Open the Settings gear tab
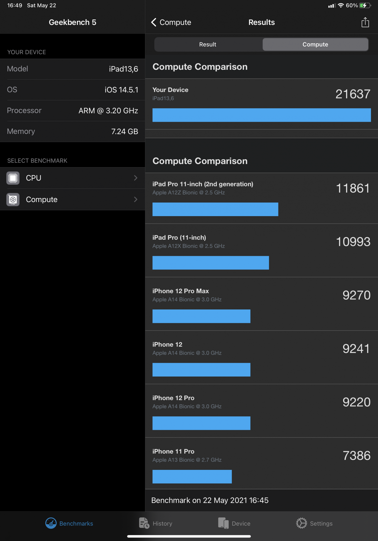378x541 pixels. pyautogui.click(x=301, y=523)
